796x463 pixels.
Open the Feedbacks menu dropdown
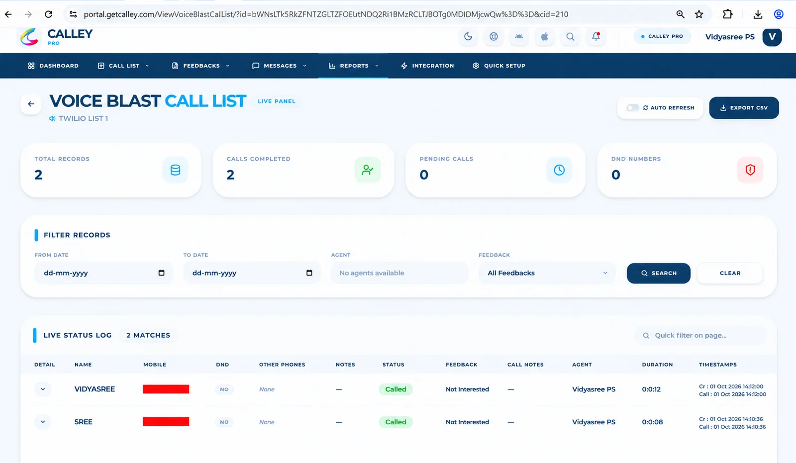(201, 66)
